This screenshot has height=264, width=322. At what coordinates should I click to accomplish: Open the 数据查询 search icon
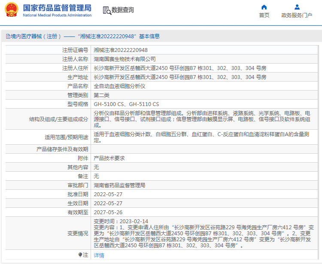107,10
